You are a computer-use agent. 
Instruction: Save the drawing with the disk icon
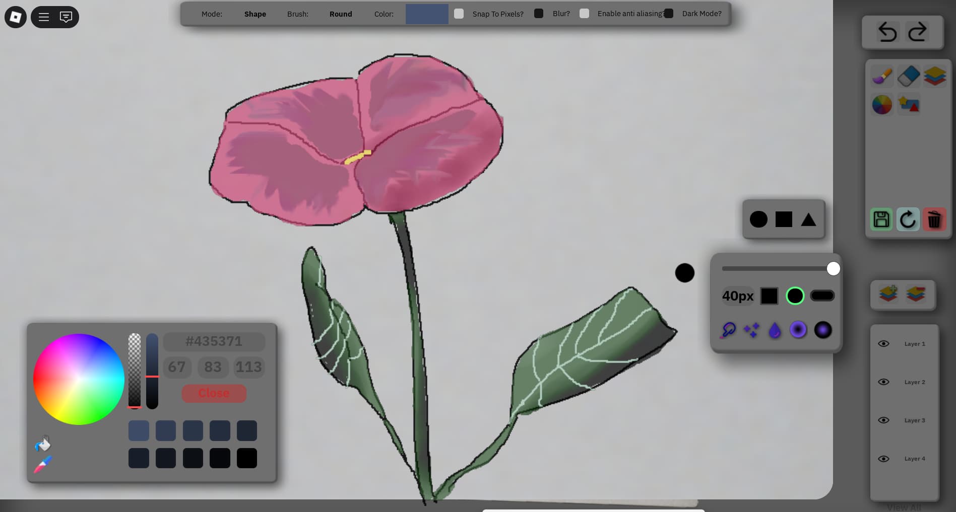coord(881,220)
